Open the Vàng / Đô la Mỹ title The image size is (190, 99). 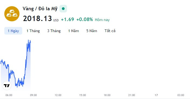click(40, 9)
